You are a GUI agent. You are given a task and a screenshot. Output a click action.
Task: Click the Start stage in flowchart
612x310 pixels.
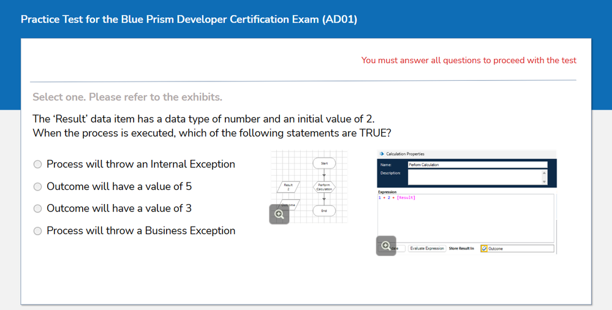pos(324,163)
